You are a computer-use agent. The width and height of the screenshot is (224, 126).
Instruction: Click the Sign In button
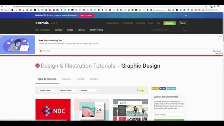tap(183, 23)
